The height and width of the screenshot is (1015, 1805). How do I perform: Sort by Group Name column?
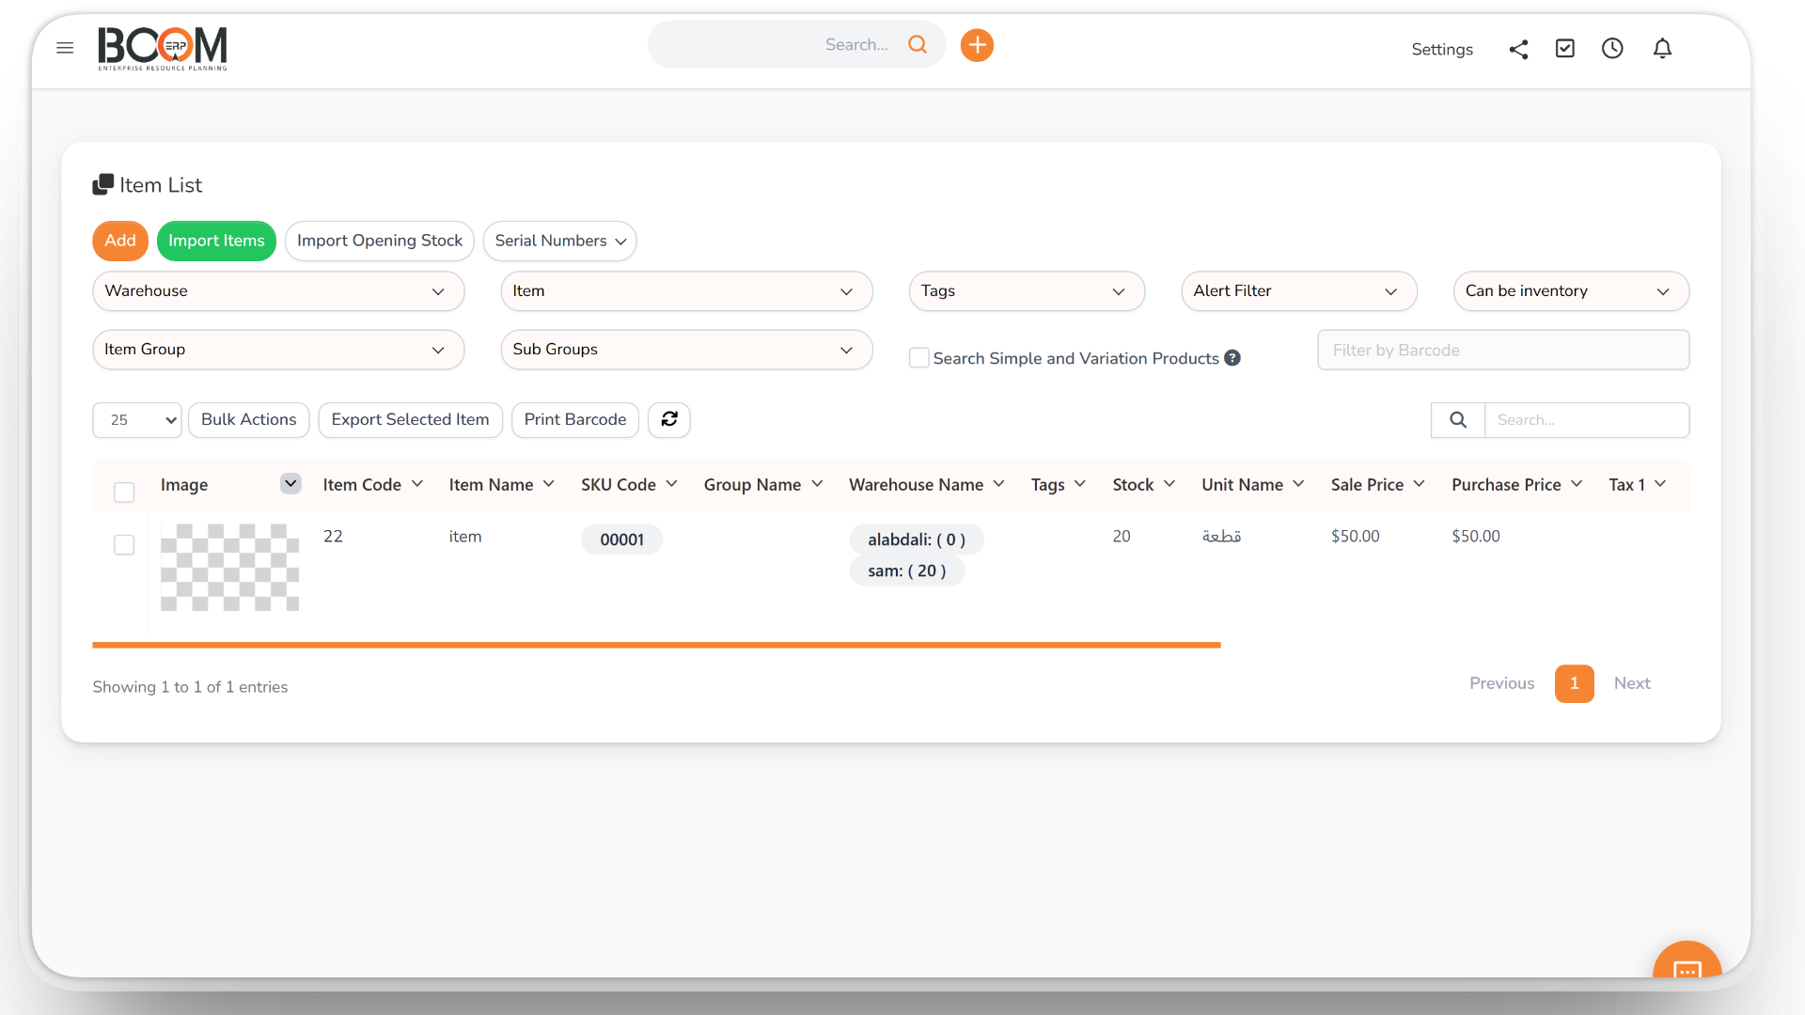tap(762, 485)
